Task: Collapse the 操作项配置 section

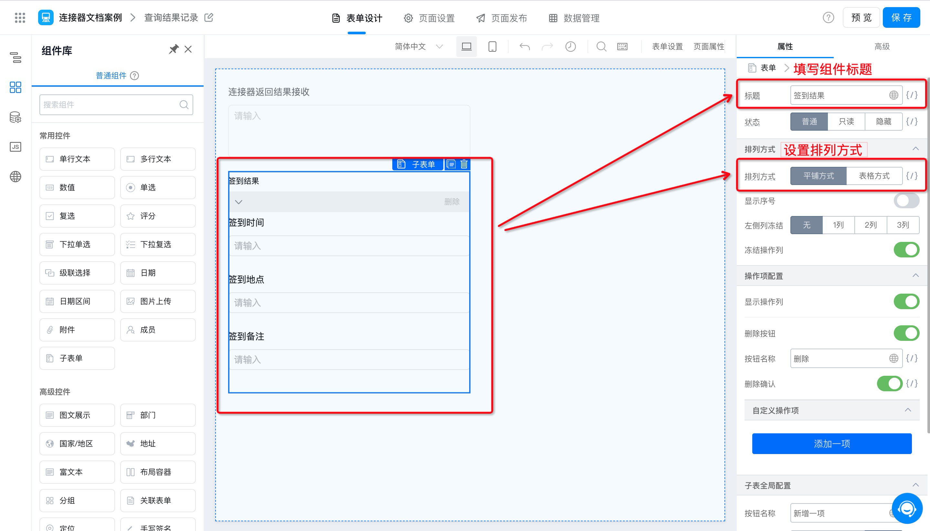Action: 915,275
